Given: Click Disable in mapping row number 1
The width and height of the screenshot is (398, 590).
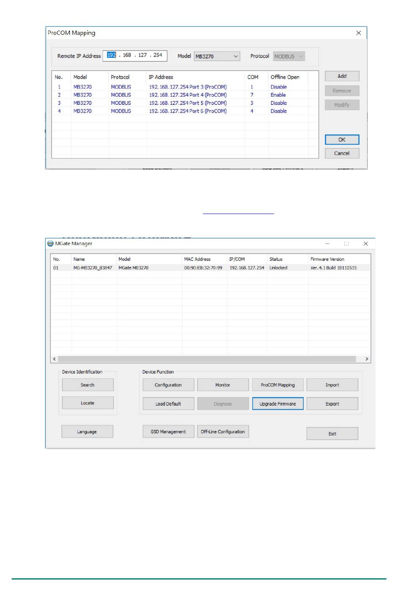Looking at the screenshot, I should click(x=279, y=87).
